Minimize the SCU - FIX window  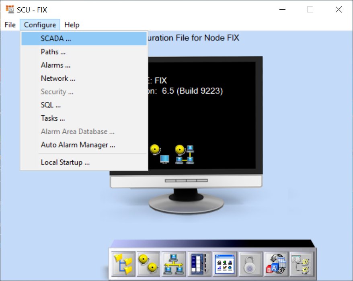(282, 10)
